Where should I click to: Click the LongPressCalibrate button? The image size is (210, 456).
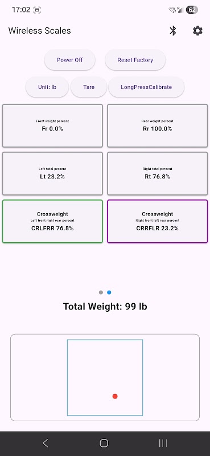[146, 87]
